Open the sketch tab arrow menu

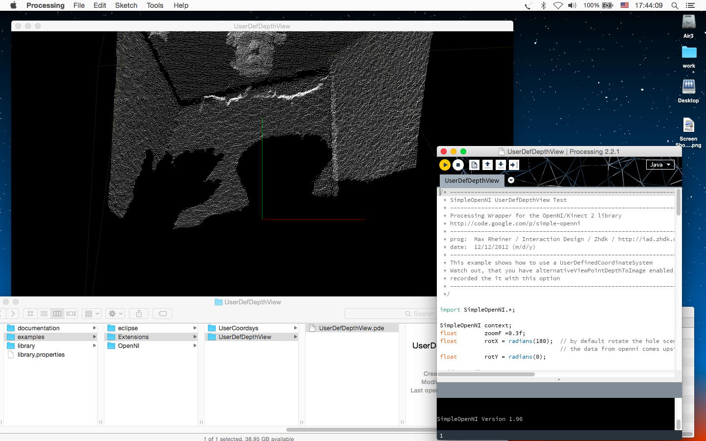511,180
